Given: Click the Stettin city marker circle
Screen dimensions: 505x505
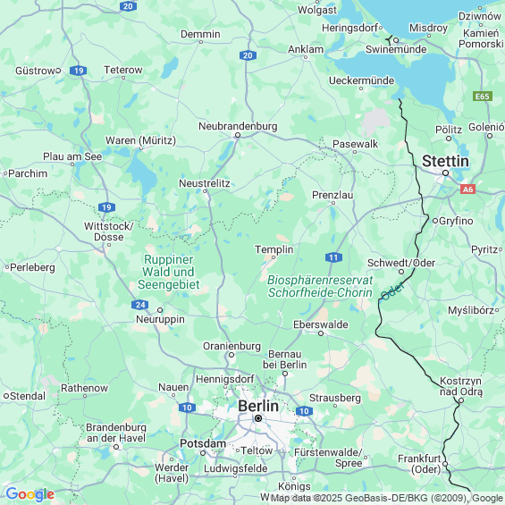Looking at the screenshot, I should pos(445,173).
